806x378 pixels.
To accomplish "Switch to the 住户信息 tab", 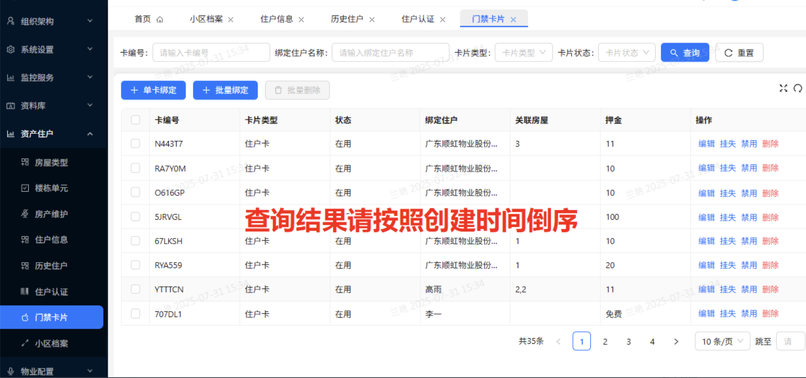I will (276, 19).
